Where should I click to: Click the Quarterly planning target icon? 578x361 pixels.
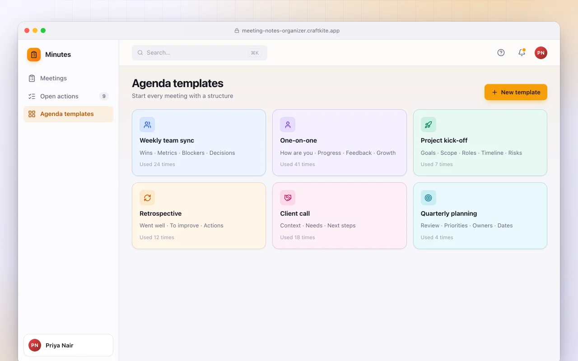pos(429,198)
